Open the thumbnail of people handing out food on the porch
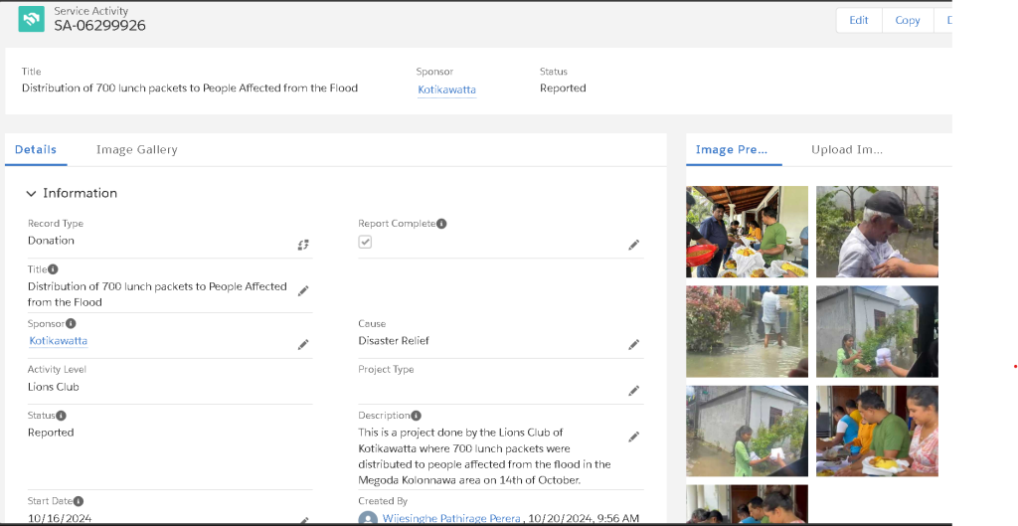1018x526 pixels. click(x=748, y=232)
